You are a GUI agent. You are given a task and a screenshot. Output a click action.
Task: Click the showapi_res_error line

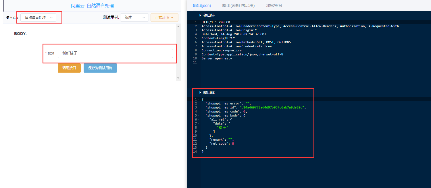click(x=228, y=103)
